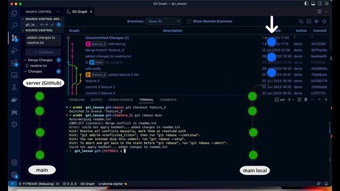
Task: Click the Description column header
Action: tap(173, 31)
